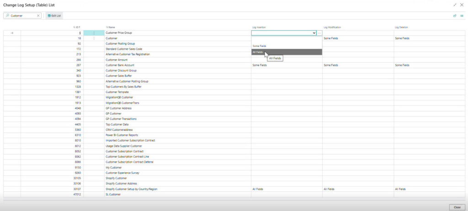468x211 pixels.
Task: Clear the Customer search text
Action: coord(38,16)
